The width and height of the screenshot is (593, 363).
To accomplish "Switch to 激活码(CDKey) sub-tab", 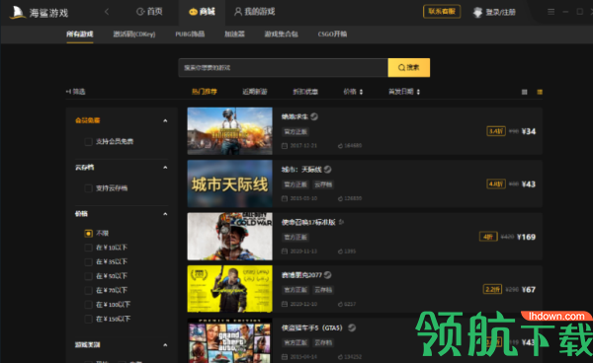I will point(134,34).
